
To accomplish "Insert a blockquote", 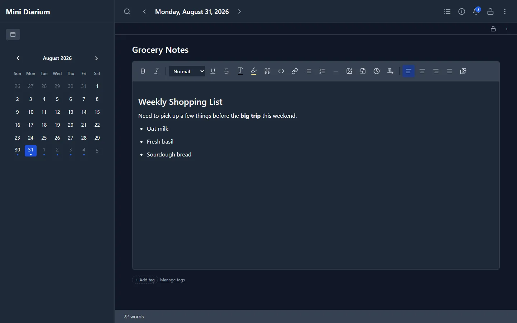I will (267, 71).
